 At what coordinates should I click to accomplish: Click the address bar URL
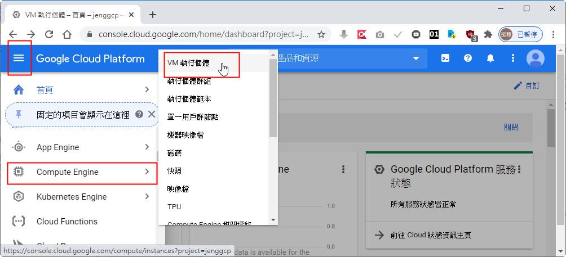[204, 34]
